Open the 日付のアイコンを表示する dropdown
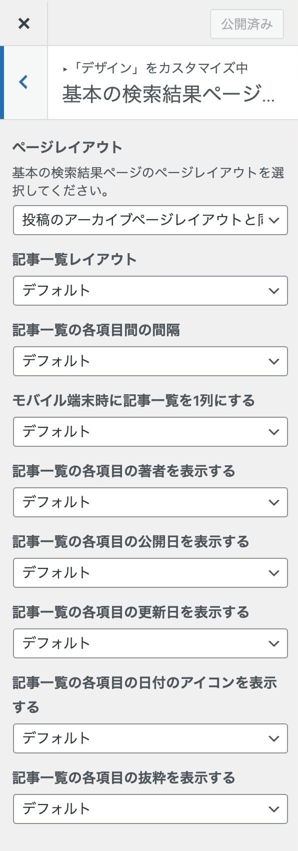298x851 pixels. coord(150,738)
